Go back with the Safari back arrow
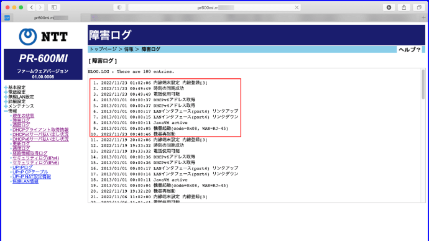The image size is (429, 241). coord(32,7)
